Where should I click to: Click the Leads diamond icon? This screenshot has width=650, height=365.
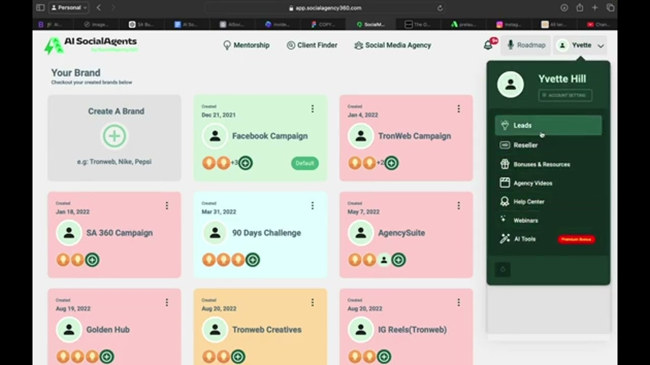pyautogui.click(x=505, y=125)
